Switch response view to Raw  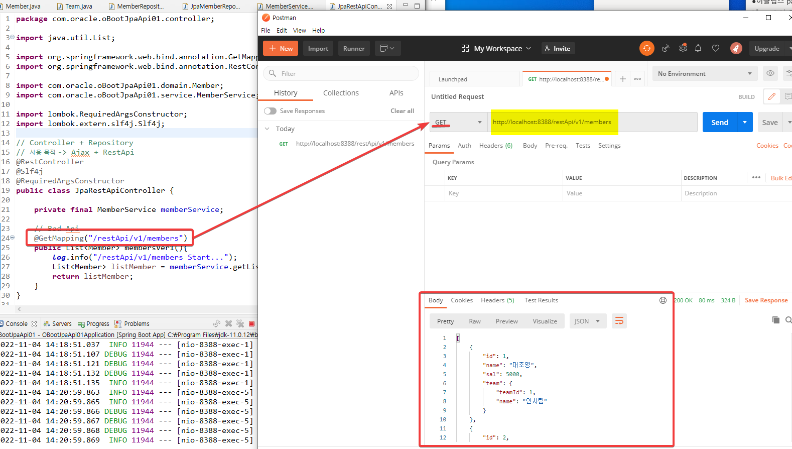click(475, 321)
